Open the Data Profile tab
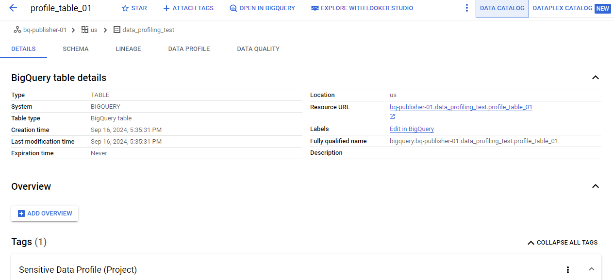The height and width of the screenshot is (280, 614). pyautogui.click(x=189, y=49)
